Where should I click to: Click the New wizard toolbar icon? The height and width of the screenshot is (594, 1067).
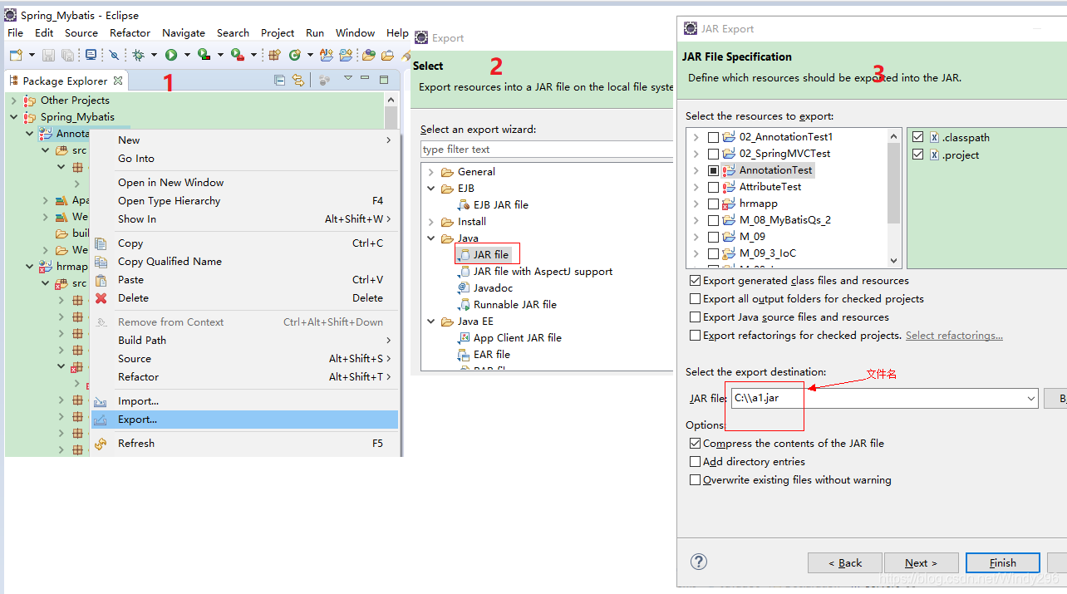pyautogui.click(x=16, y=55)
